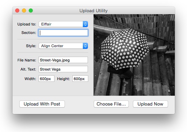Click the Width: label

tap(30, 79)
